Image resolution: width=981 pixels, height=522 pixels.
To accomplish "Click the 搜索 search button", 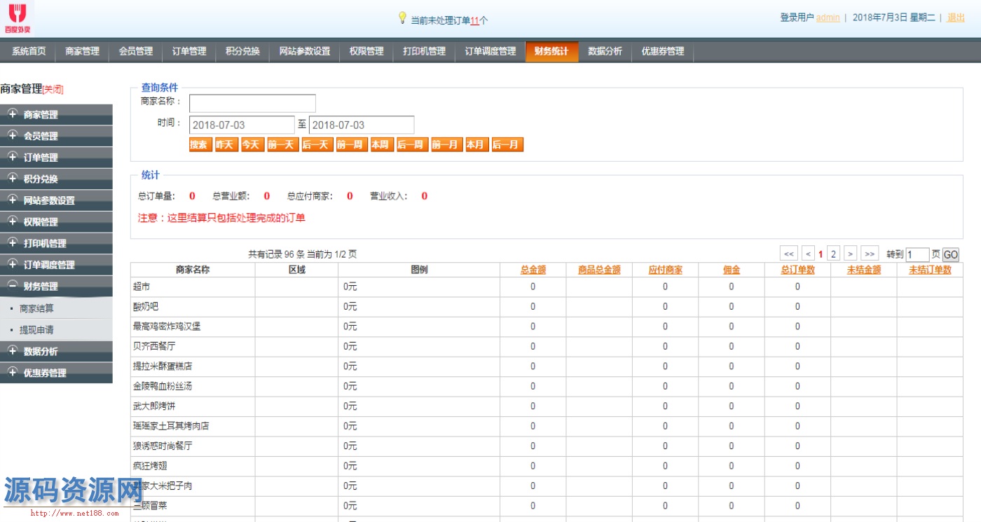I will [200, 145].
